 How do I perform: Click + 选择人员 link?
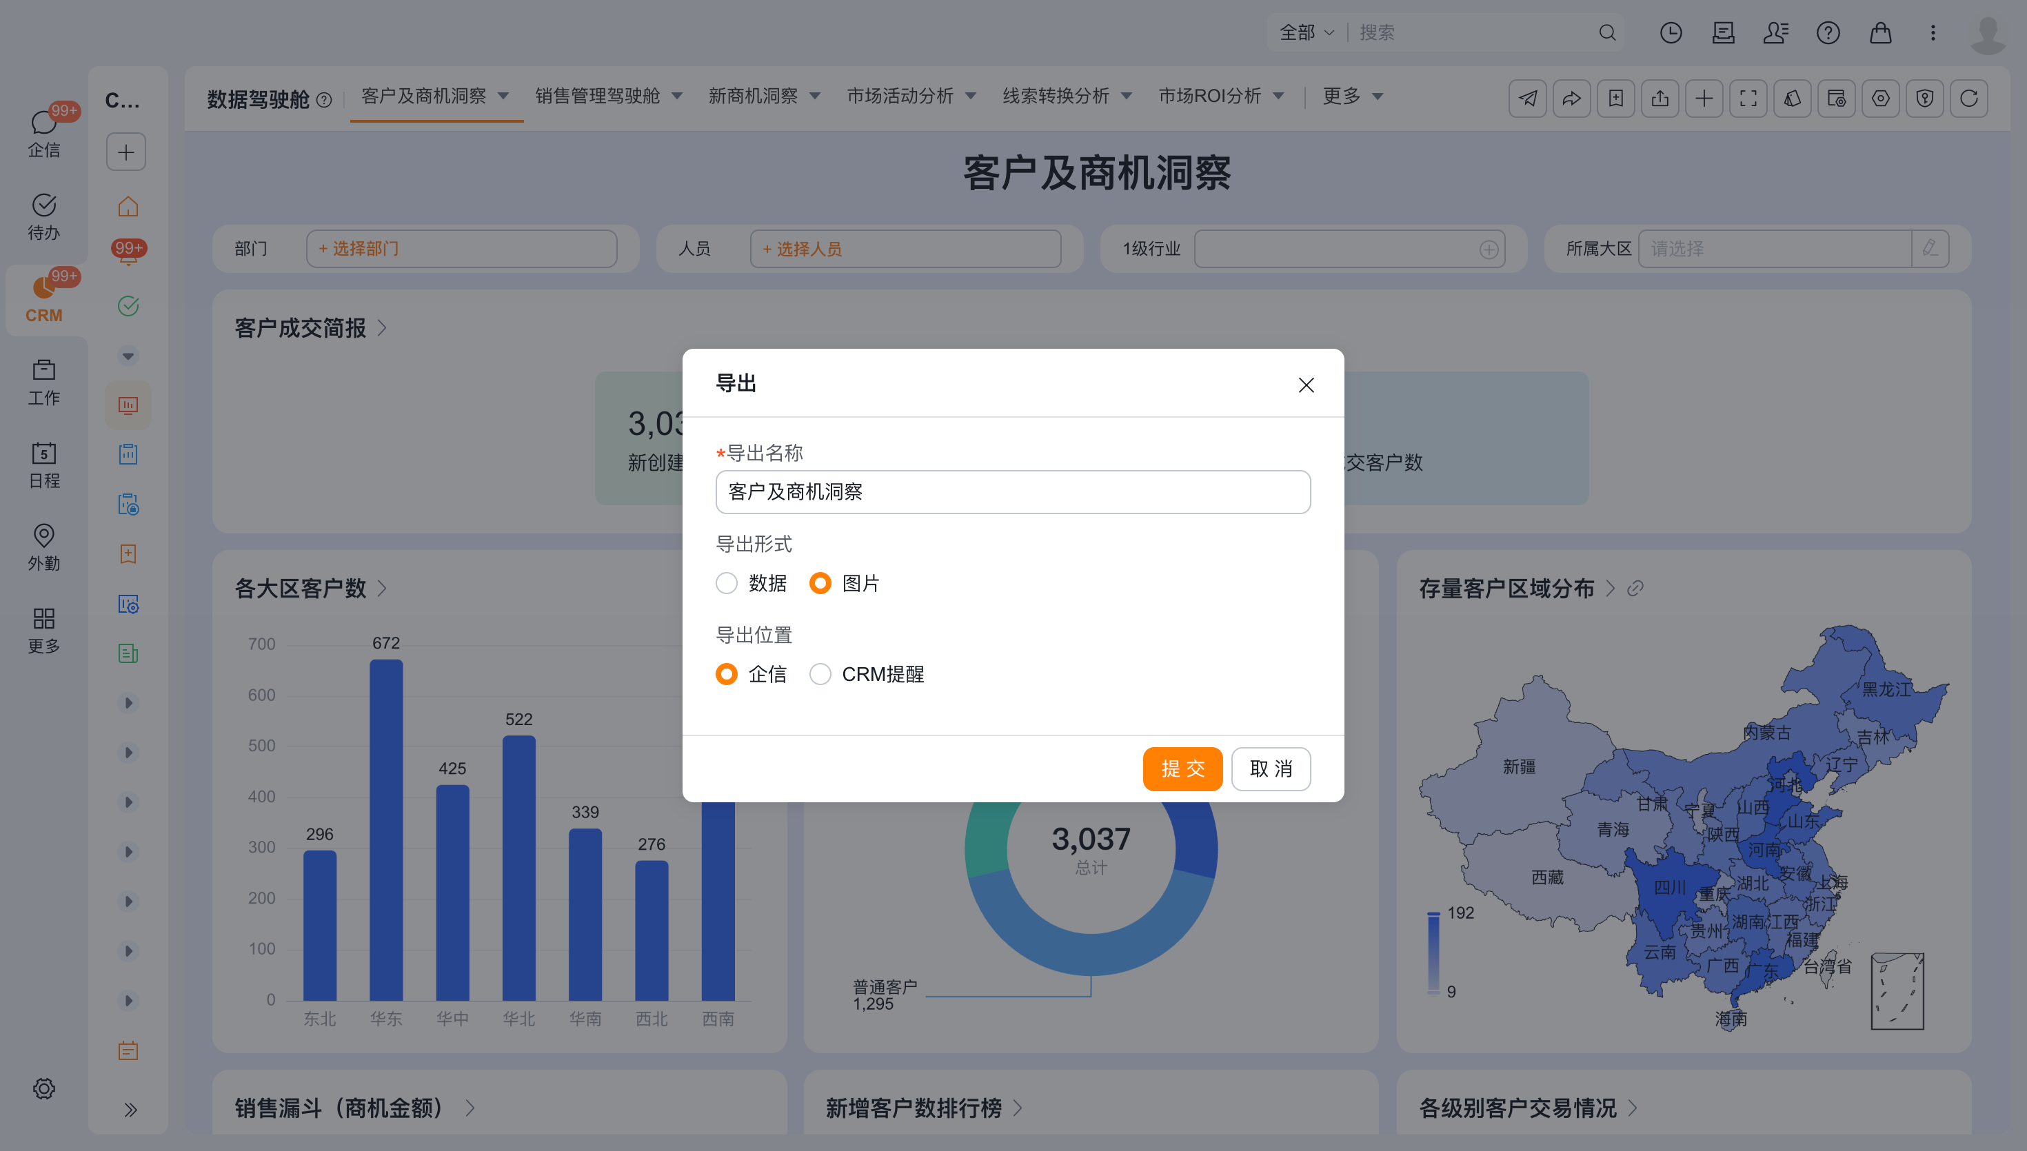(803, 249)
